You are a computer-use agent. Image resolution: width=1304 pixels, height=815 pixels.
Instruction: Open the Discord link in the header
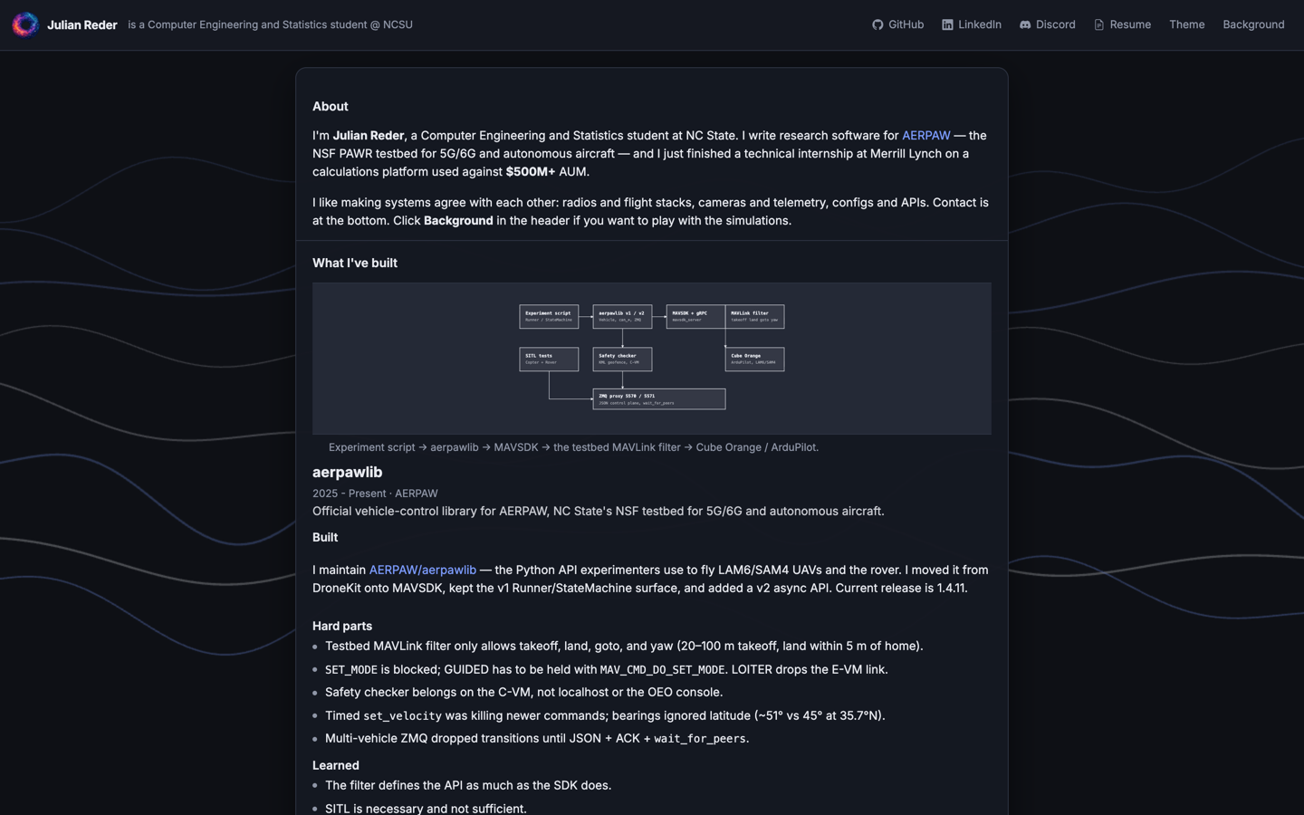[x=1047, y=24]
